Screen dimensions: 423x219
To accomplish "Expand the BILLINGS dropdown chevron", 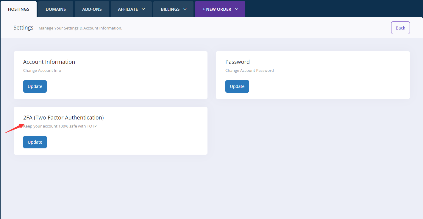I will coord(185,9).
